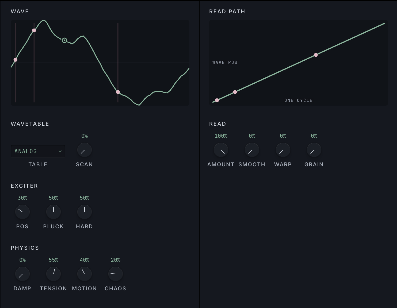Click the TABLE label under the dropdown

click(x=38, y=164)
